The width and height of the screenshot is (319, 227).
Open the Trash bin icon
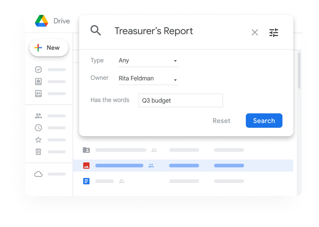tap(38, 152)
